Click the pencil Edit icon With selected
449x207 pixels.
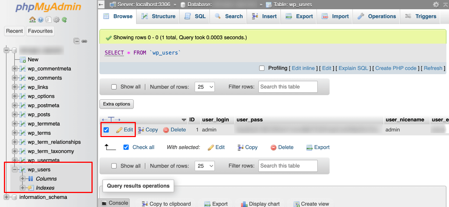211,147
